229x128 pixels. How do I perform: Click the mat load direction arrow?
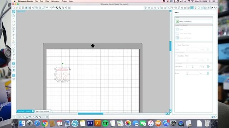pos(93,46)
